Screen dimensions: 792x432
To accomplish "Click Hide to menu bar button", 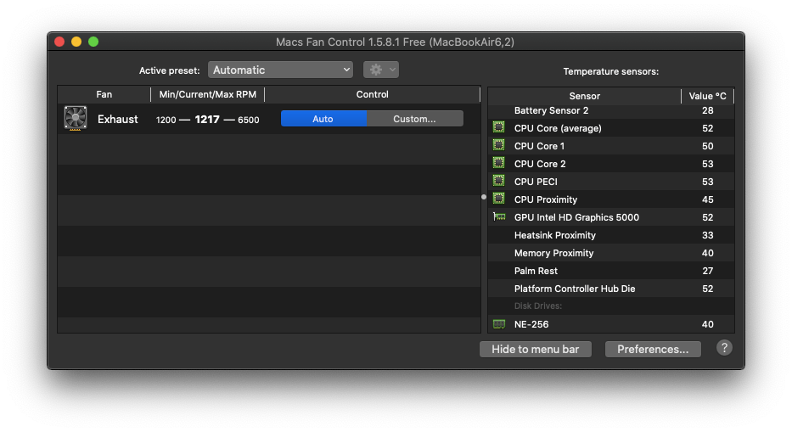I will (536, 349).
